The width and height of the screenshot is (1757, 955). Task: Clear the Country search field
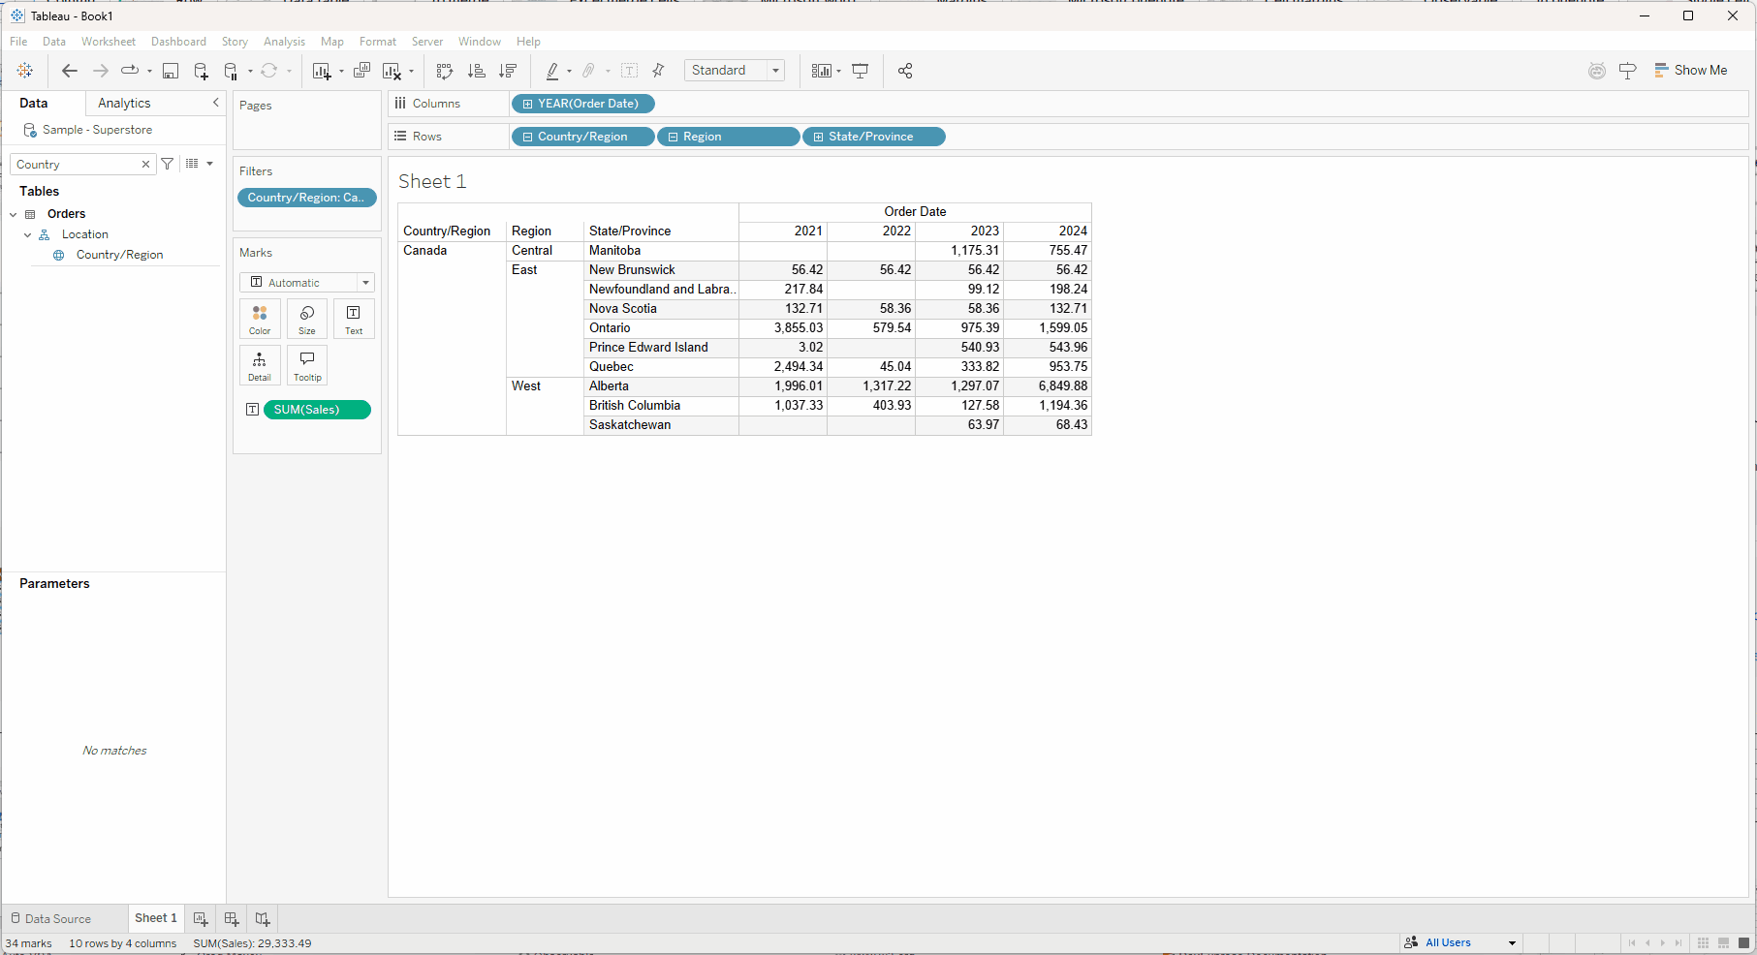click(x=145, y=165)
